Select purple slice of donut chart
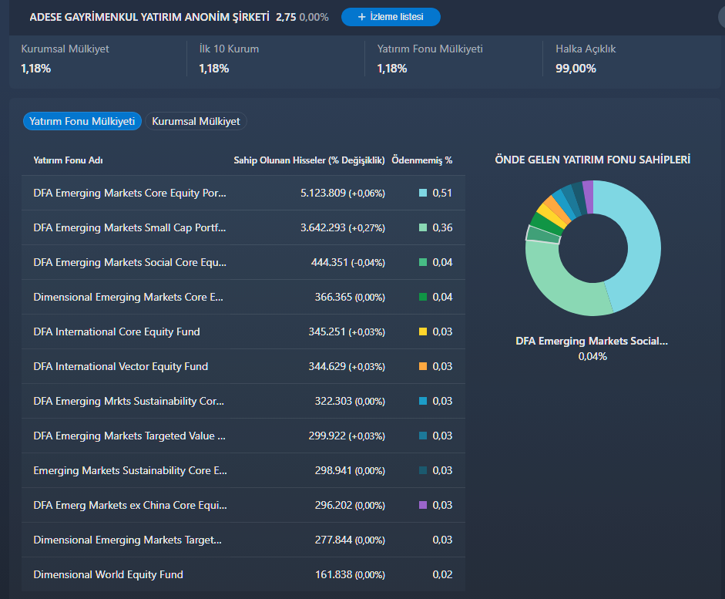This screenshot has width=725, height=599. click(588, 197)
